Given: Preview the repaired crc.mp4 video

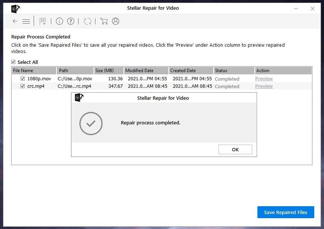Looking at the screenshot, I should click(x=264, y=86).
